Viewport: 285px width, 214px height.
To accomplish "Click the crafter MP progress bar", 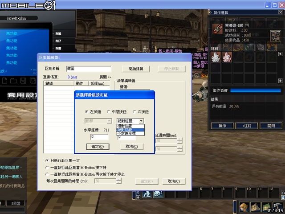I will click(x=256, y=91).
